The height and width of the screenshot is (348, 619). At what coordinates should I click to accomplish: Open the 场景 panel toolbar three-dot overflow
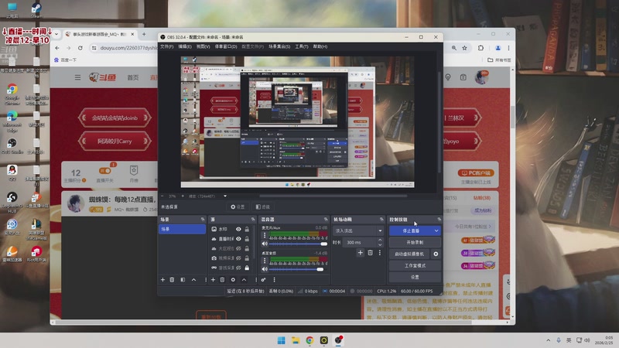point(206,280)
